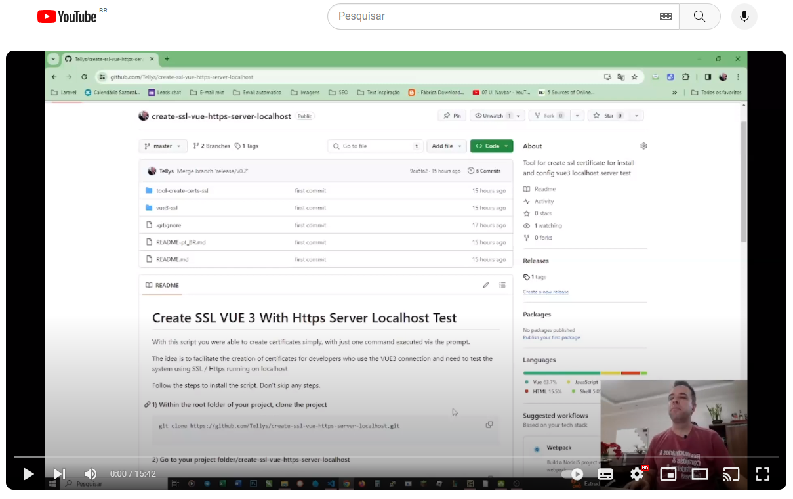Open README-pt_BR.md file in video
Viewport: 793px width, 499px height.
(x=181, y=242)
